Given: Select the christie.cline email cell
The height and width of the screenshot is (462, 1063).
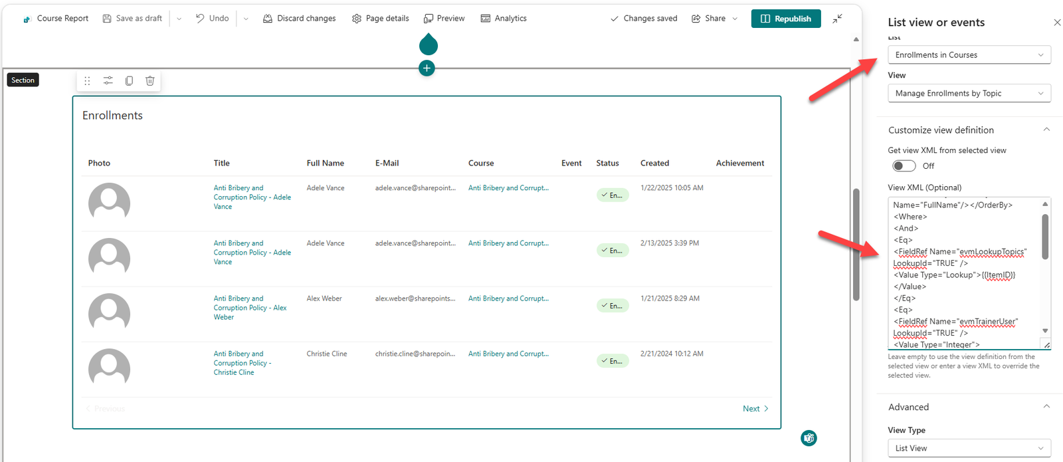Looking at the screenshot, I should pos(415,354).
